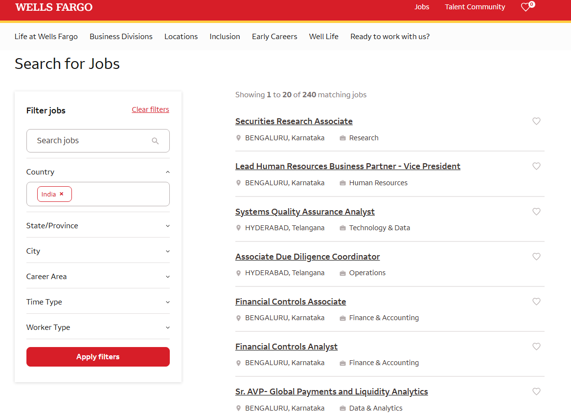
Task: Click the magnifier icon in Search jobs
Action: click(155, 141)
